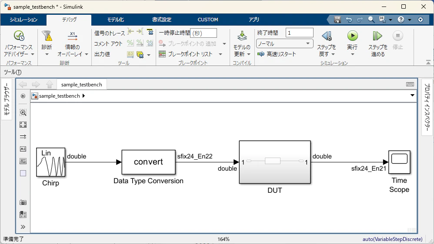Viewport: 434px width, 244px height.
Task: Insert an image icon in palette
Action: [x=23, y=161]
